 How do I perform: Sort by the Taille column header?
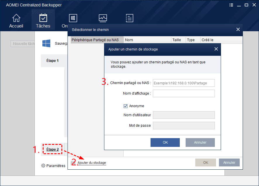pos(178,40)
